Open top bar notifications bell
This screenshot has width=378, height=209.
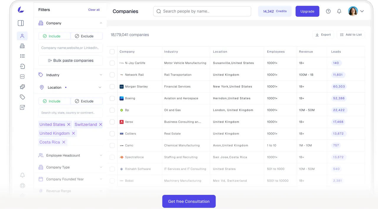point(339,11)
